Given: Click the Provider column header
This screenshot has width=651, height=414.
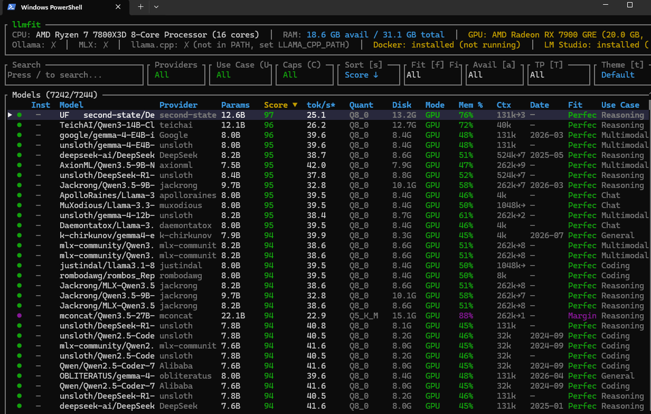Looking at the screenshot, I should 179,105.
